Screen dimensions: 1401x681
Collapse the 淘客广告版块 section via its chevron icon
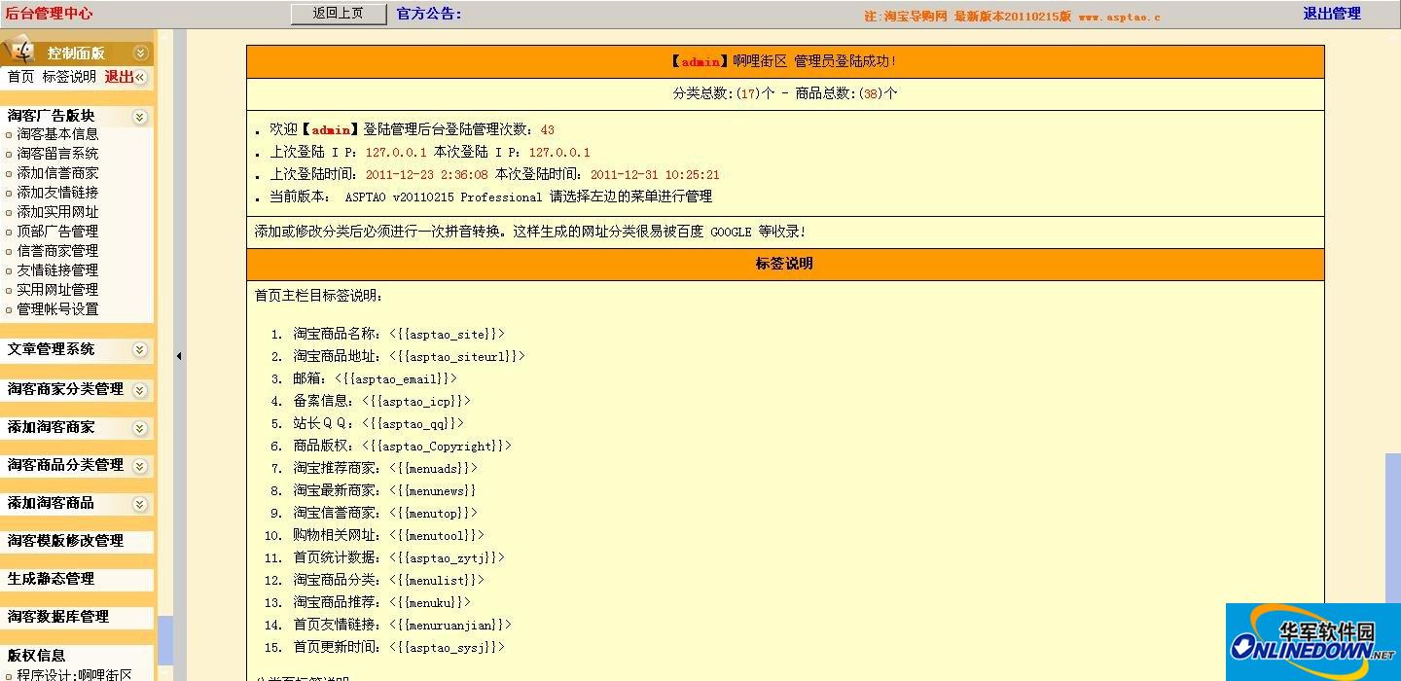(140, 115)
